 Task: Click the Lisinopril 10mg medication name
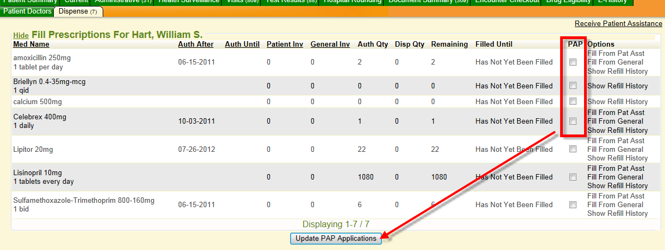[37, 172]
